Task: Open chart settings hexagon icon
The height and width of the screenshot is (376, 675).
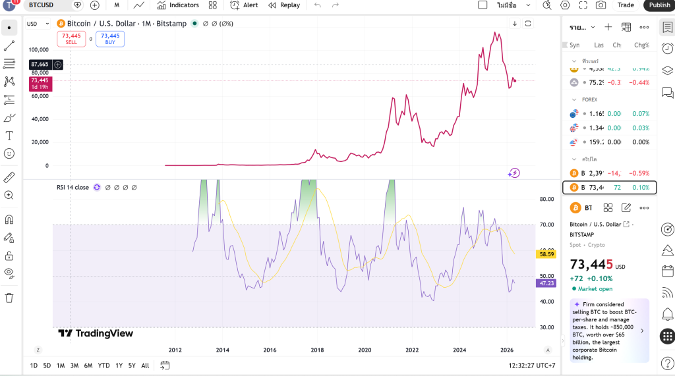Action: (565, 5)
